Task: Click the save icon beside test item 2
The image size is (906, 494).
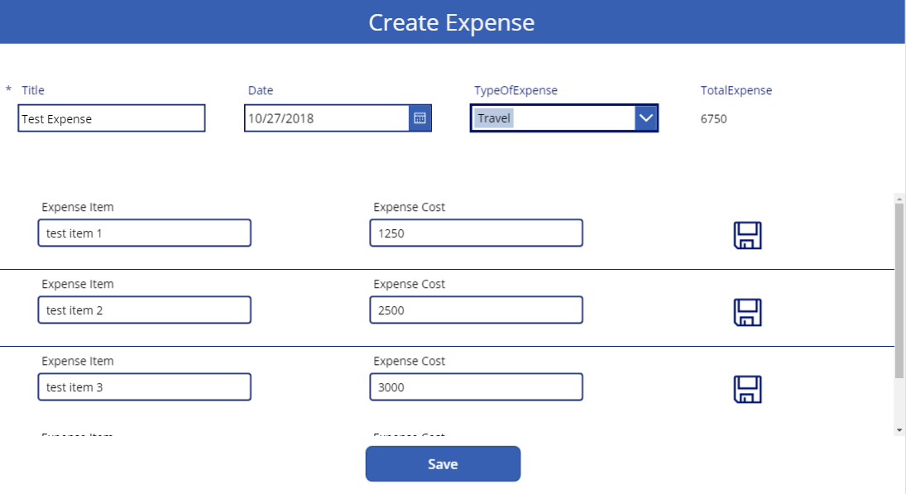Action: pyautogui.click(x=749, y=310)
